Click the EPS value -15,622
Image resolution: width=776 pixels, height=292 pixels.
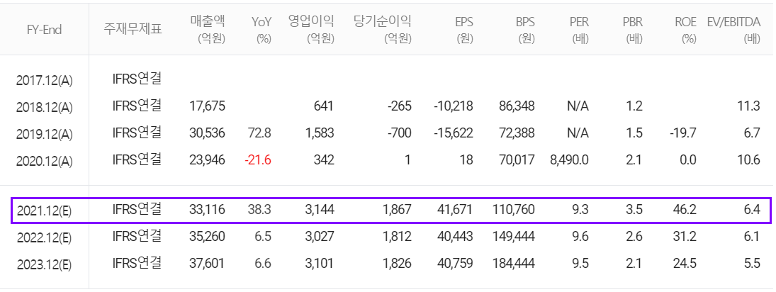pos(453,133)
